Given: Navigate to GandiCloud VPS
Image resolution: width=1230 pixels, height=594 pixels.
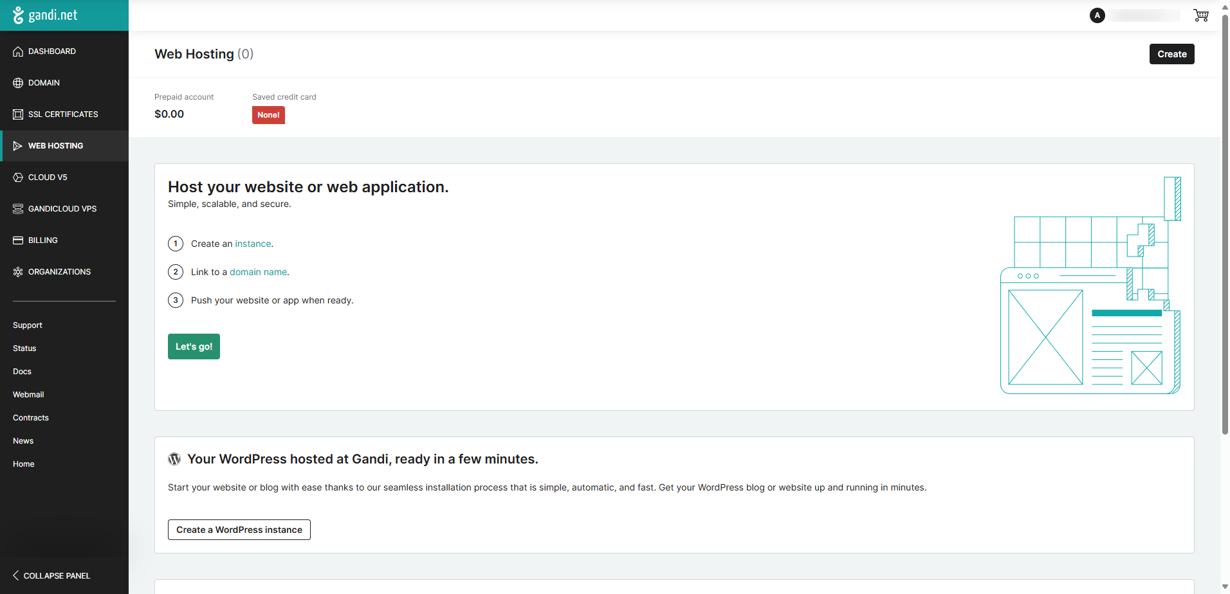Looking at the screenshot, I should point(64,209).
